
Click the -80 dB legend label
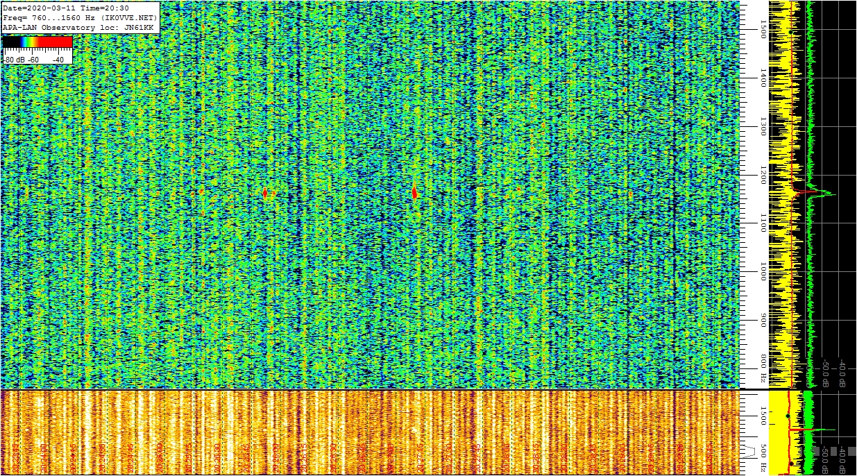coord(14,60)
